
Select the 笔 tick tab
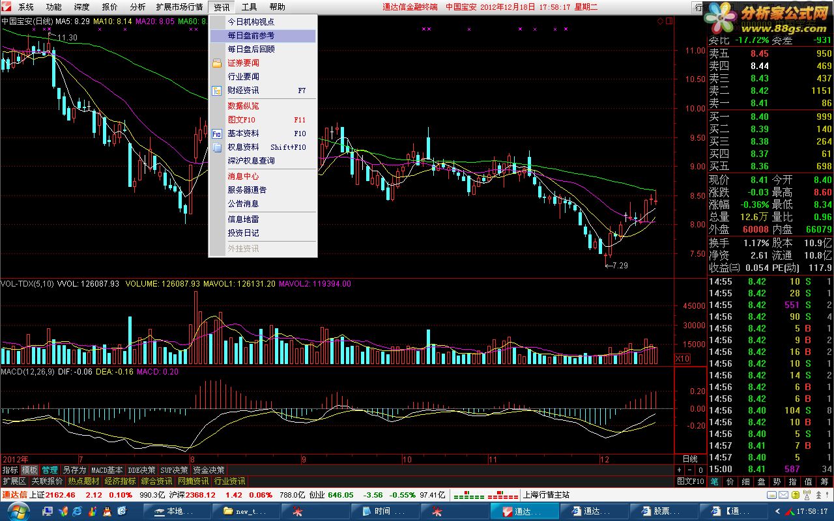pos(715,481)
